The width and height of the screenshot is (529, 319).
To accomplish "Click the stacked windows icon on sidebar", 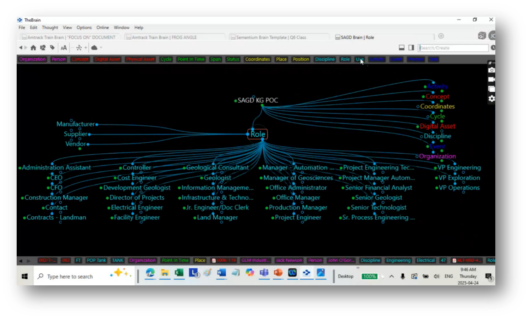I will 491,89.
